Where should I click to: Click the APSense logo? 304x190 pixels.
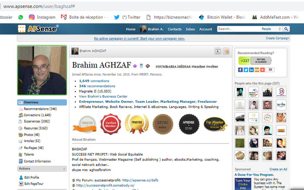(38, 29)
